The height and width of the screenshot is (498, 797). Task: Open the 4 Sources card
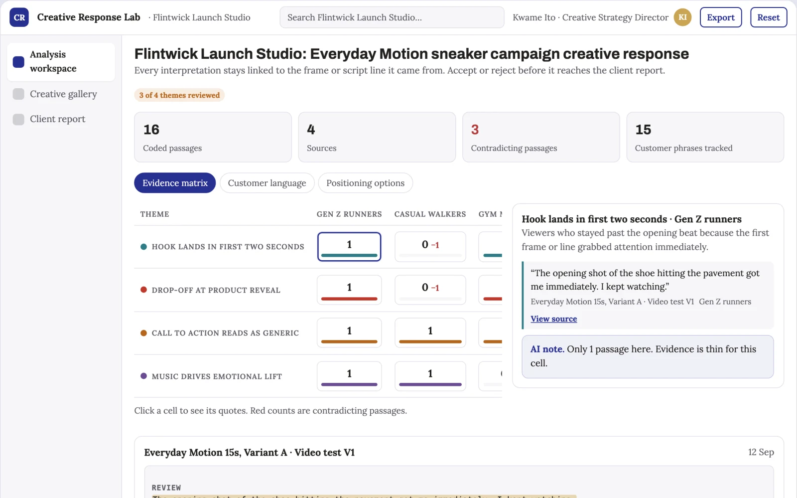(377, 137)
